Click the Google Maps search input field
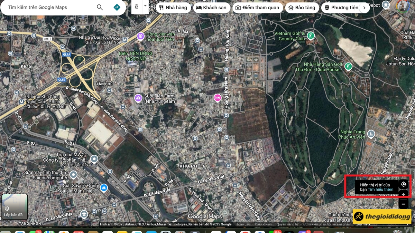Screen dimensions: 415x233 (x=48, y=7)
